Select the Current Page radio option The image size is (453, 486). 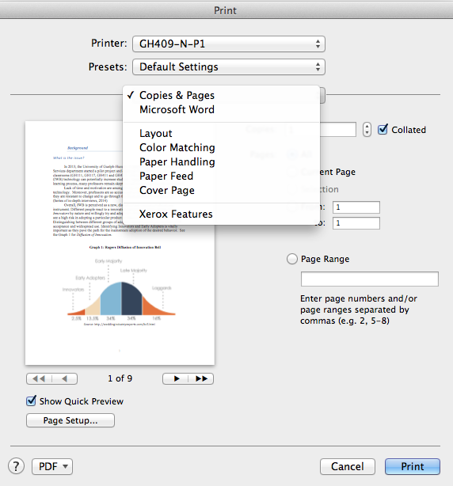pos(337,172)
